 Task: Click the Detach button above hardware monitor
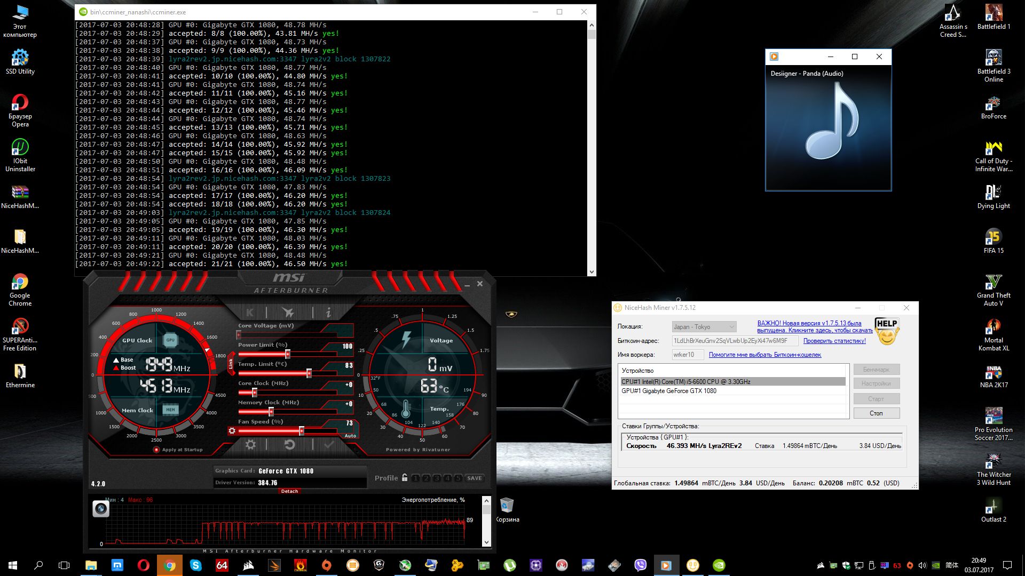289,491
